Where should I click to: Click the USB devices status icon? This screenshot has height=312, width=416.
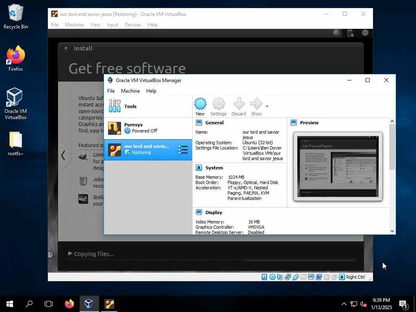pyautogui.click(x=296, y=277)
